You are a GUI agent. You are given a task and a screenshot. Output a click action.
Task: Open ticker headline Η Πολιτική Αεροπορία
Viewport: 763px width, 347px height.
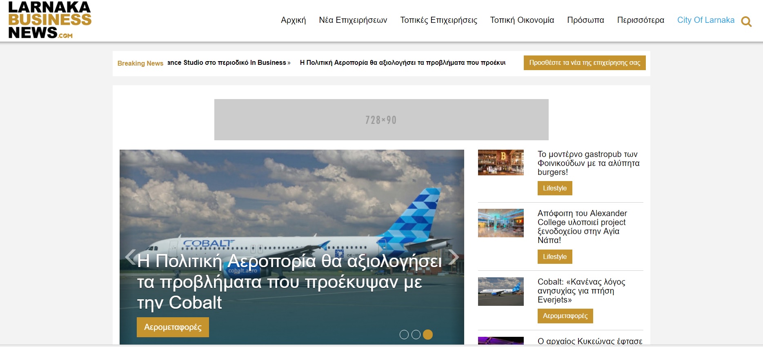click(x=403, y=63)
